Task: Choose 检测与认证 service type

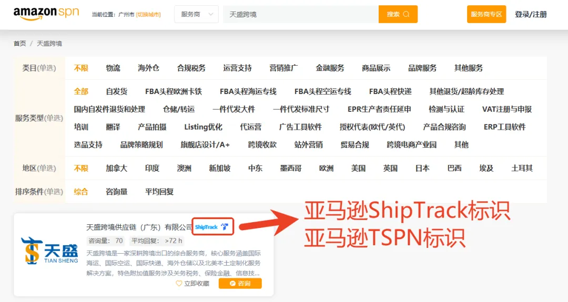Action: [447, 109]
